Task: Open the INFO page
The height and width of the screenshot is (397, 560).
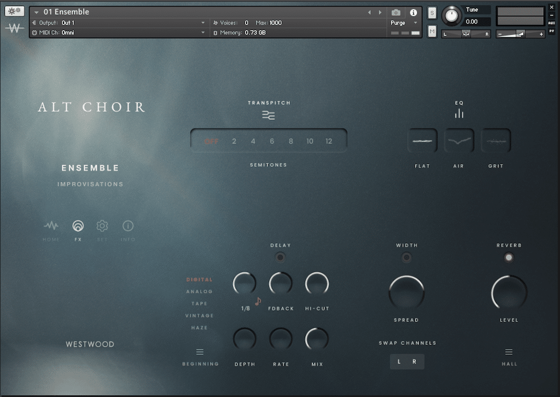Action: coord(128,230)
